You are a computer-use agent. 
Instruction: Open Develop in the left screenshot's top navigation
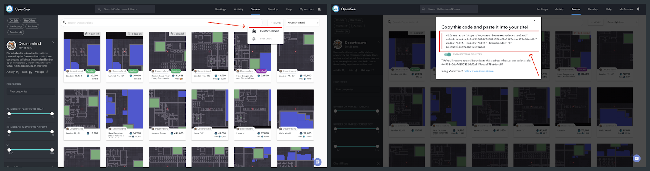coord(273,9)
